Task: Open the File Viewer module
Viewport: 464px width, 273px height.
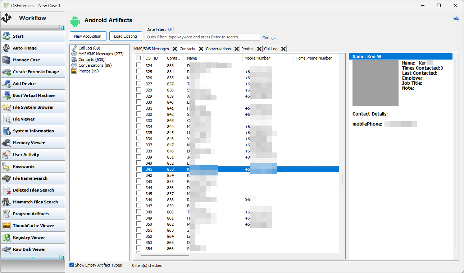Action: tap(33, 119)
